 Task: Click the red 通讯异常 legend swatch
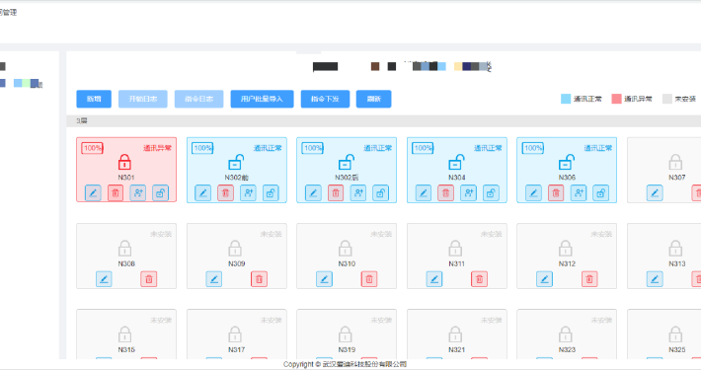pyautogui.click(x=616, y=99)
